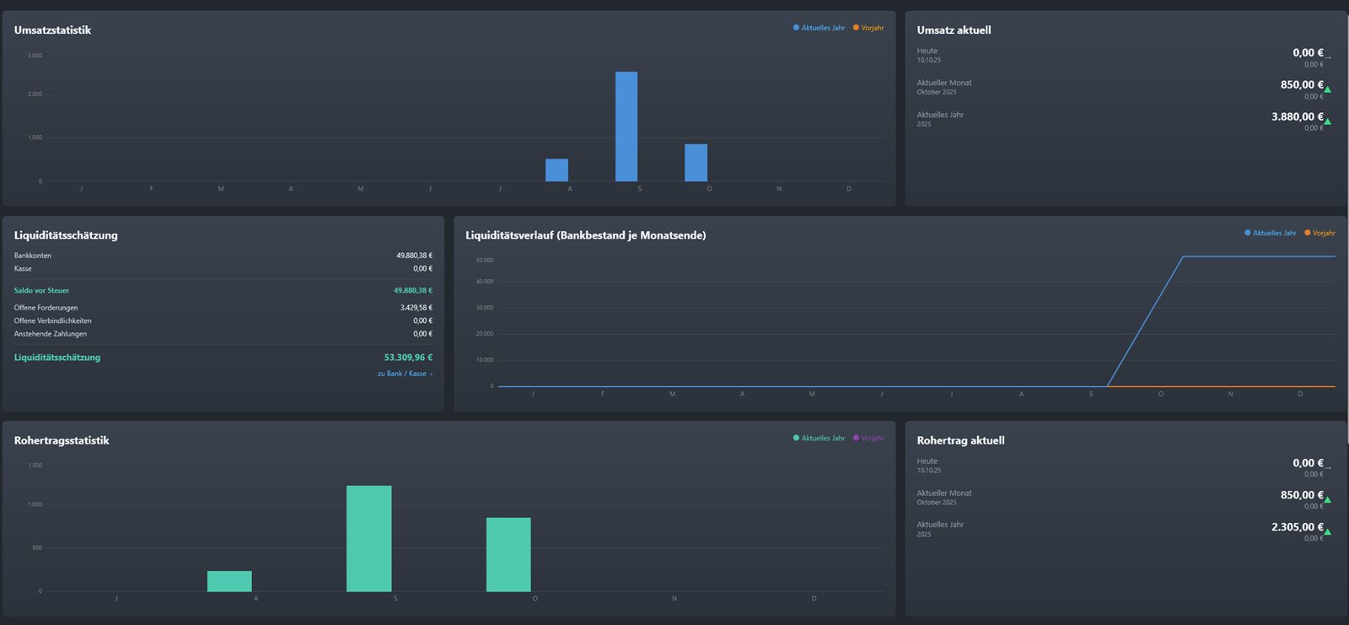Select the August bar in Rohertragsstatistik chart
Image resolution: width=1349 pixels, height=625 pixels.
(229, 581)
